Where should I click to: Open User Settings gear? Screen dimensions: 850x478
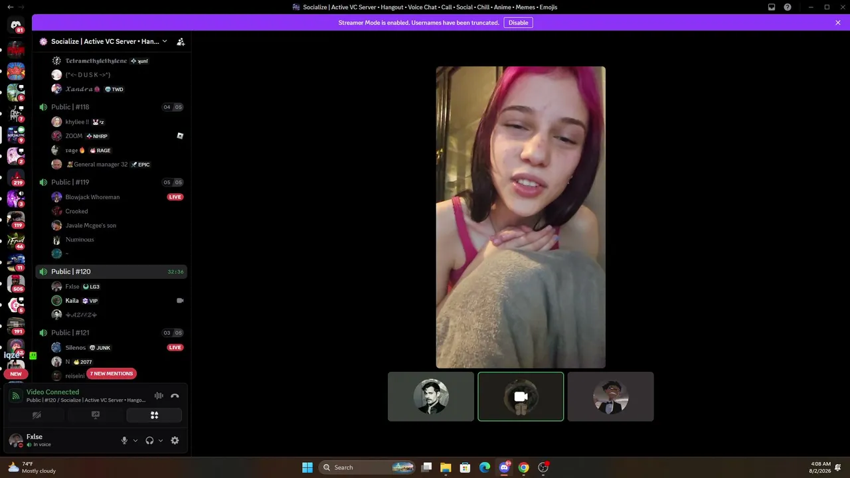pos(175,440)
